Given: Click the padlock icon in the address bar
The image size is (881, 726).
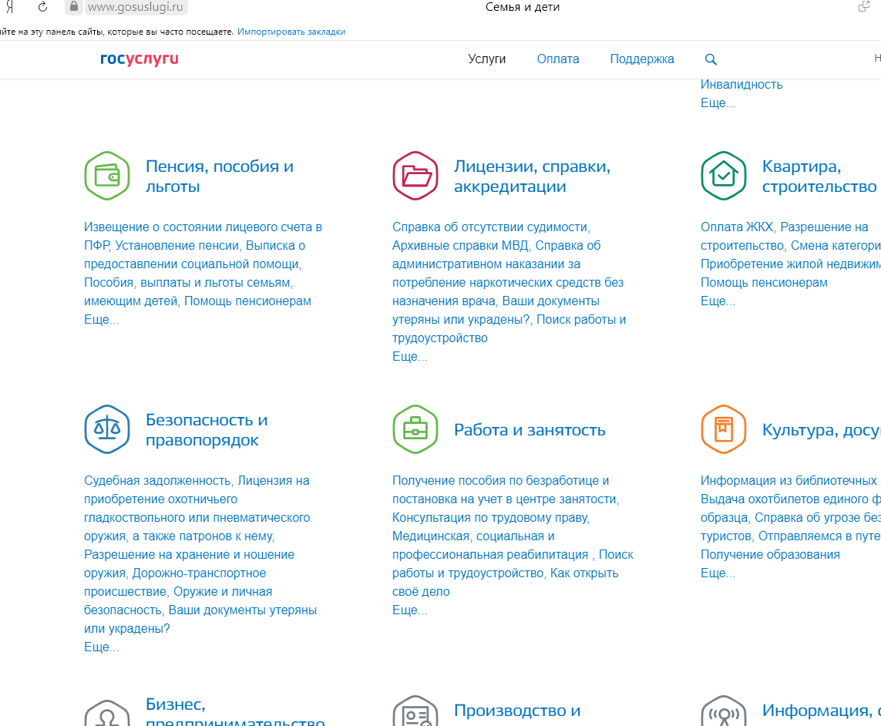Looking at the screenshot, I should coord(73,7).
